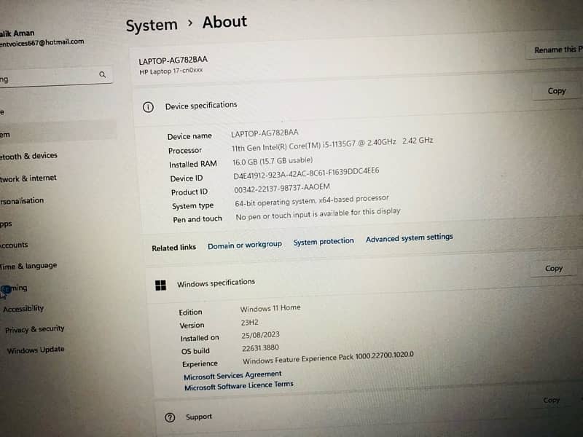This screenshot has width=583, height=437.
Task: Go back to System via breadcrumb
Action: (x=152, y=25)
